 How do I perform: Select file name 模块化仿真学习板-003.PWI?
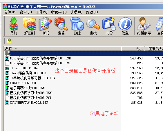click(x=31, y=98)
